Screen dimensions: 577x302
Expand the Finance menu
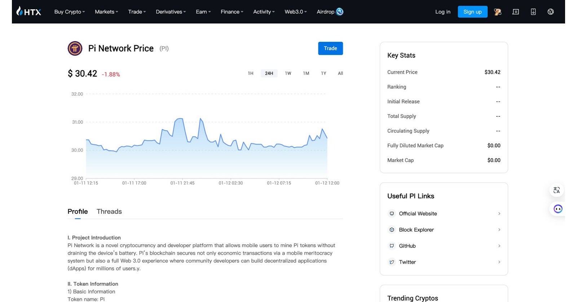(232, 12)
